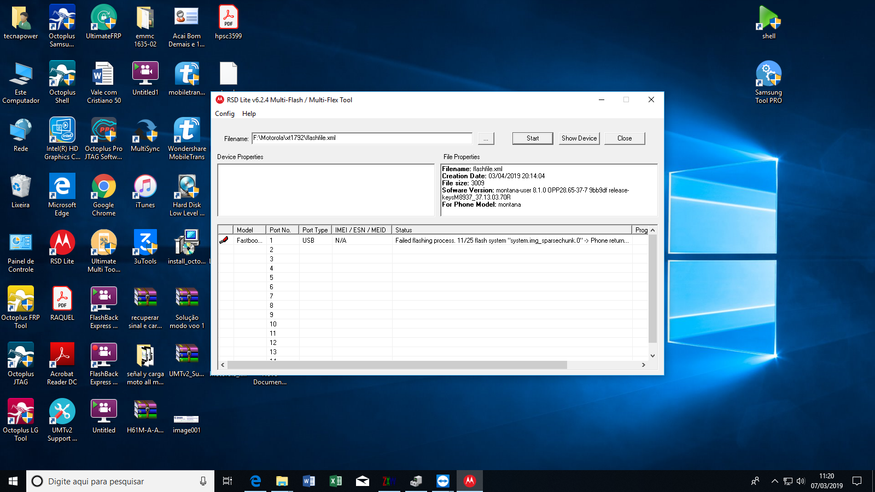Show hidden system tray icons

click(x=774, y=481)
